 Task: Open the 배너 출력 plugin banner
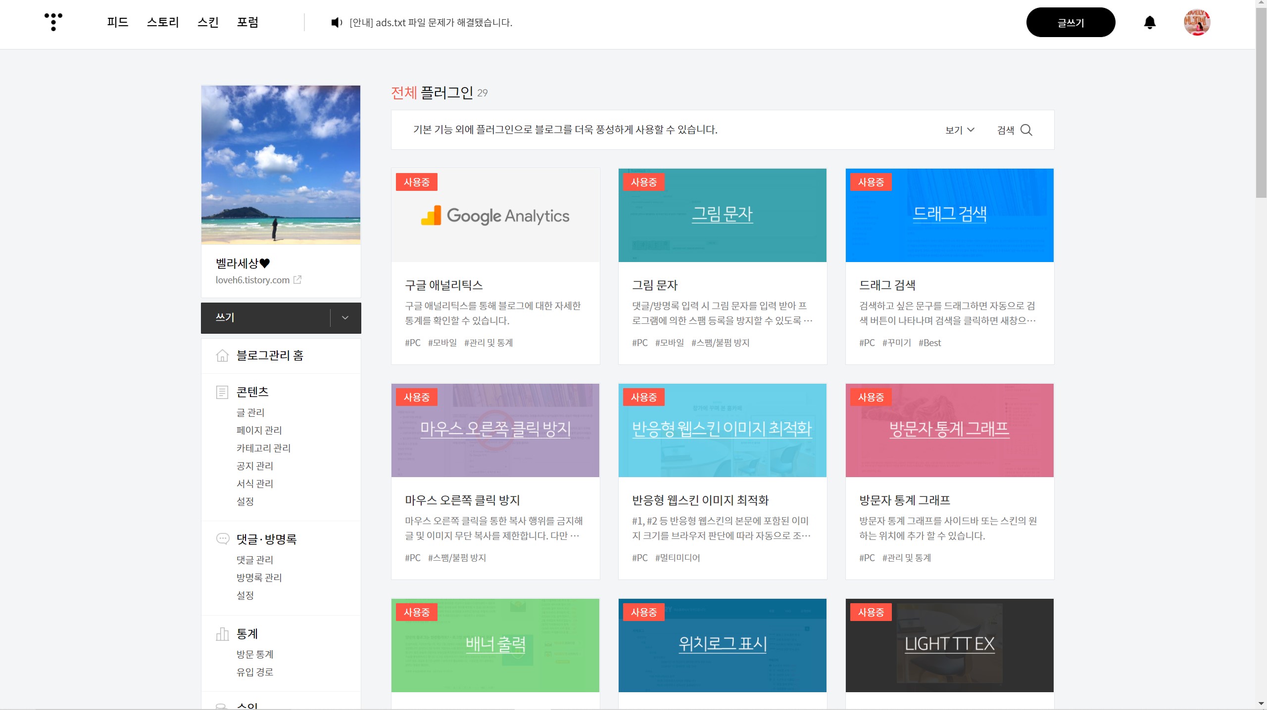pos(495,645)
